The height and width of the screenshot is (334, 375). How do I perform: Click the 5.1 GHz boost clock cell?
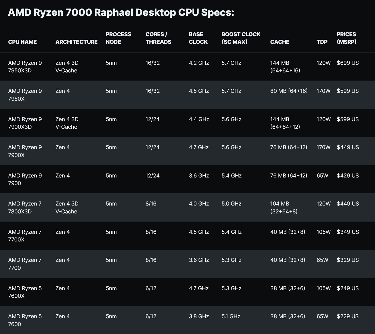pos(231,316)
